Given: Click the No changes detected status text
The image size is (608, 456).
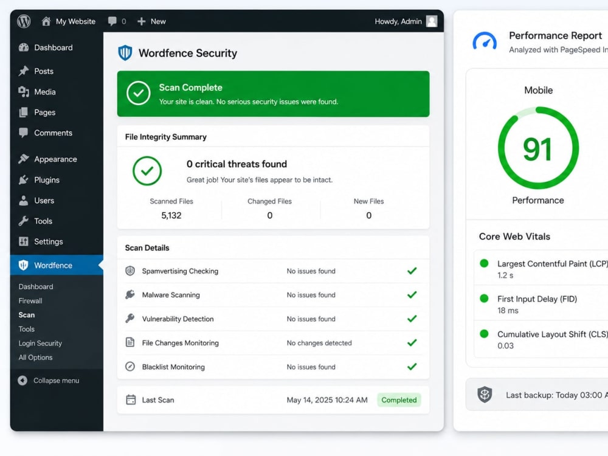Looking at the screenshot, I should click(319, 343).
